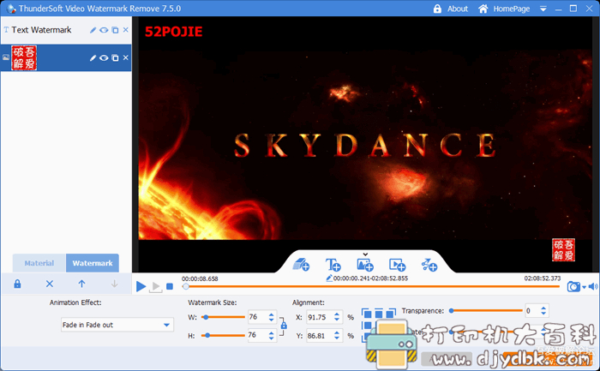Select the red seal watermark on video
Image resolution: width=600 pixels, height=371 pixels.
point(563,249)
